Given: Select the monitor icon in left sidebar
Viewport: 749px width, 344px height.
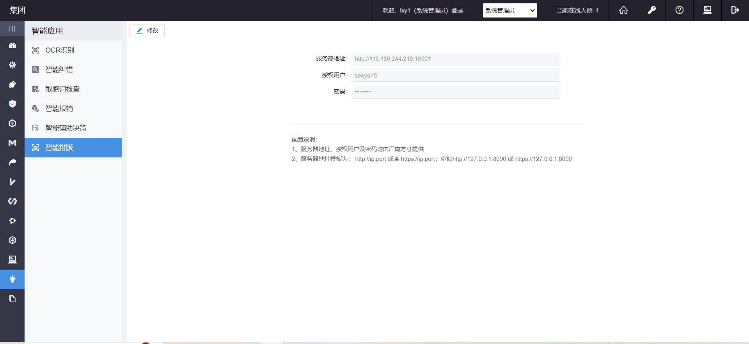Looking at the screenshot, I should [12, 260].
